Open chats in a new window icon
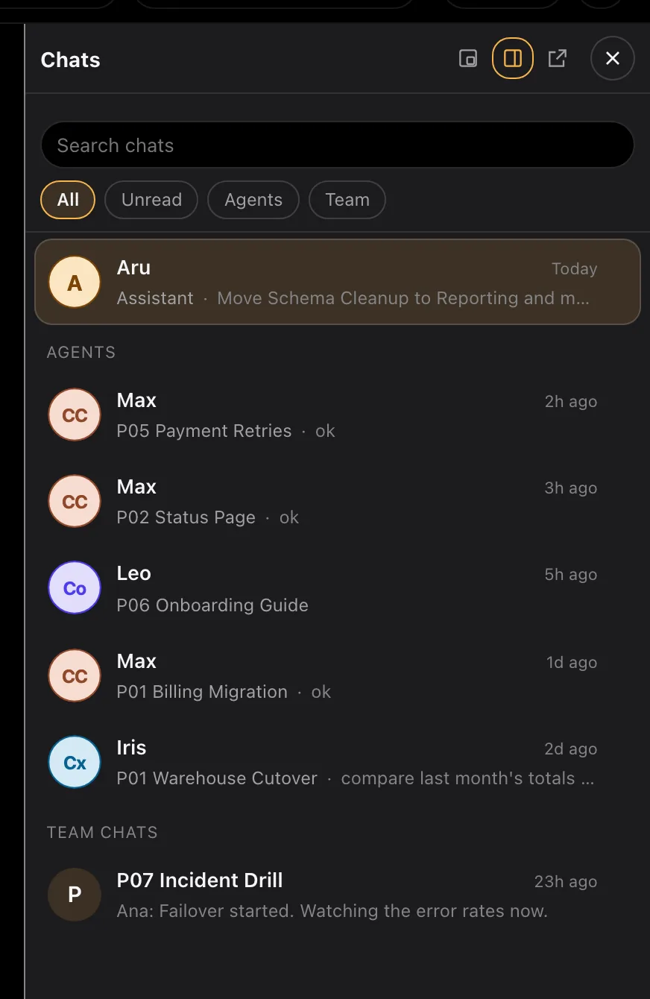This screenshot has width=650, height=999. pos(557,58)
